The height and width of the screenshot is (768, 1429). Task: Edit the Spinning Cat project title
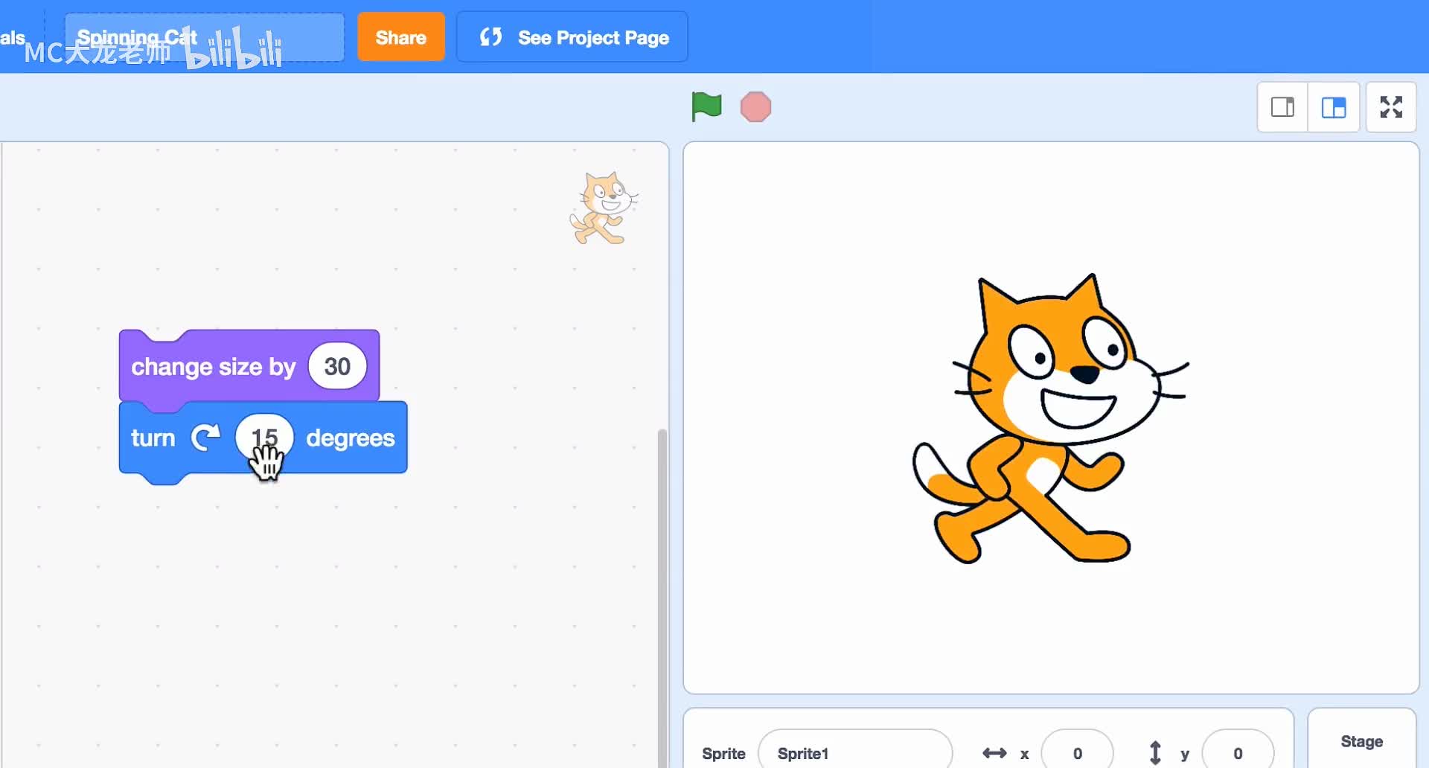pyautogui.click(x=205, y=37)
